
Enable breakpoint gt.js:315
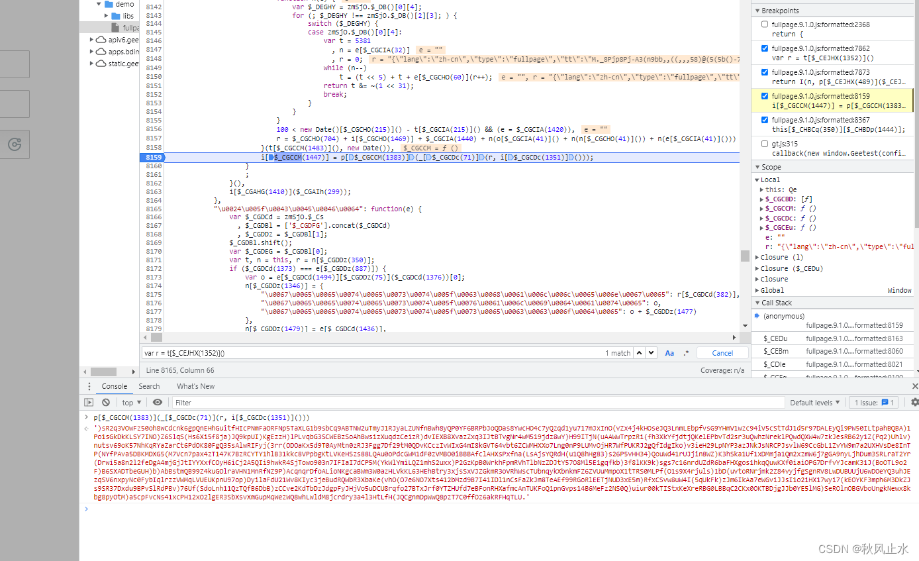point(765,144)
